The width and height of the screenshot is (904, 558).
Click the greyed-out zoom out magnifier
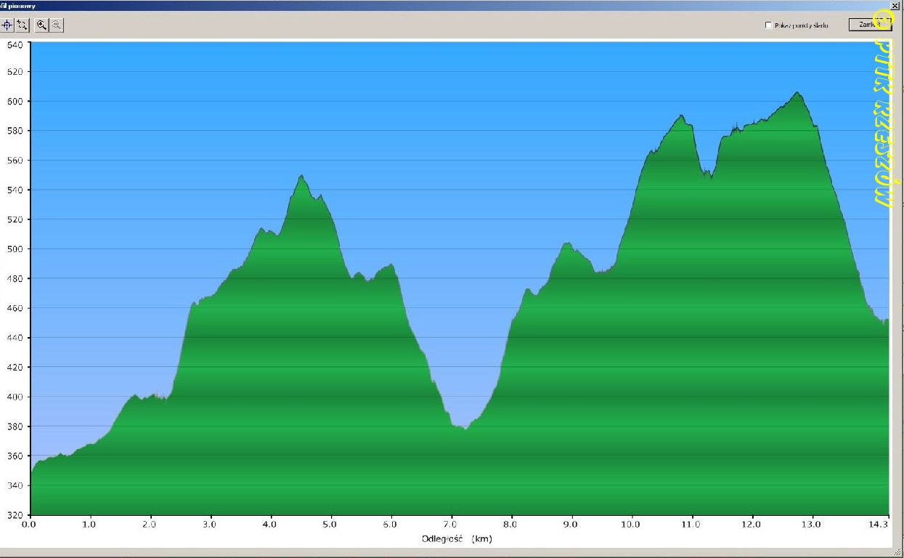[x=56, y=25]
